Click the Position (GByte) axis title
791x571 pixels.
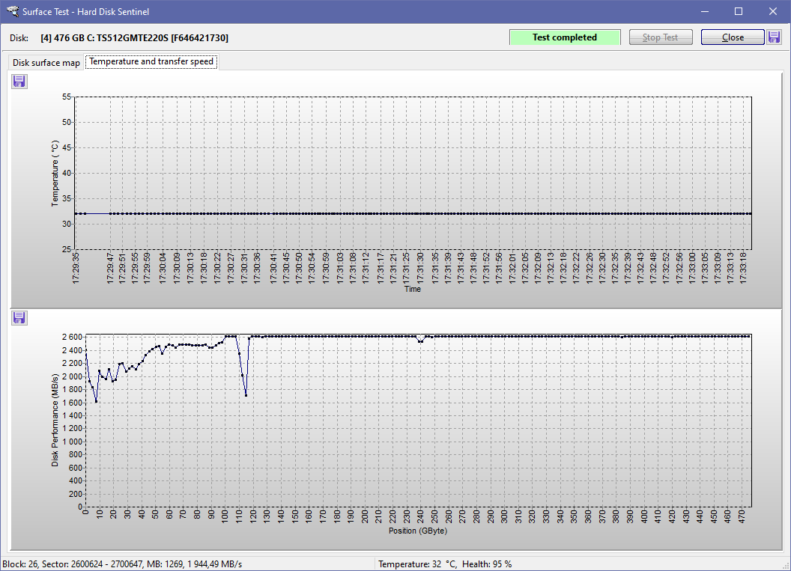[418, 531]
